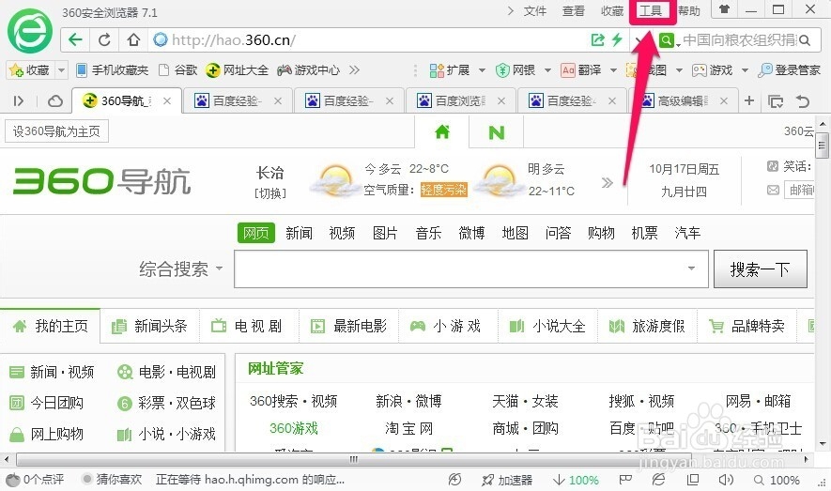Click the green N navigation tab icon

(x=497, y=132)
